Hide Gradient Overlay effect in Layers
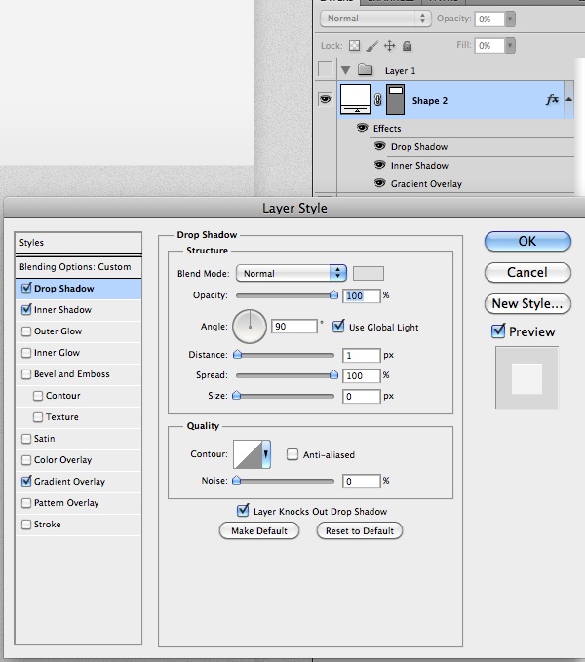 click(x=380, y=183)
